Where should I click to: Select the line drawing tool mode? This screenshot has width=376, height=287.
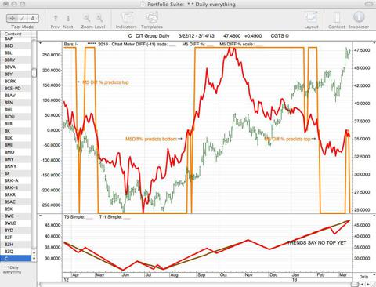23,18
